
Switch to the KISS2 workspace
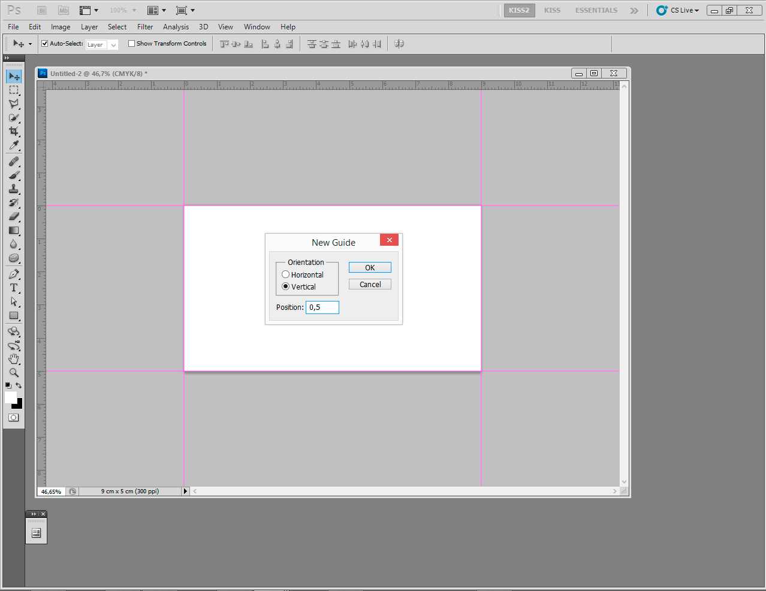pyautogui.click(x=519, y=10)
